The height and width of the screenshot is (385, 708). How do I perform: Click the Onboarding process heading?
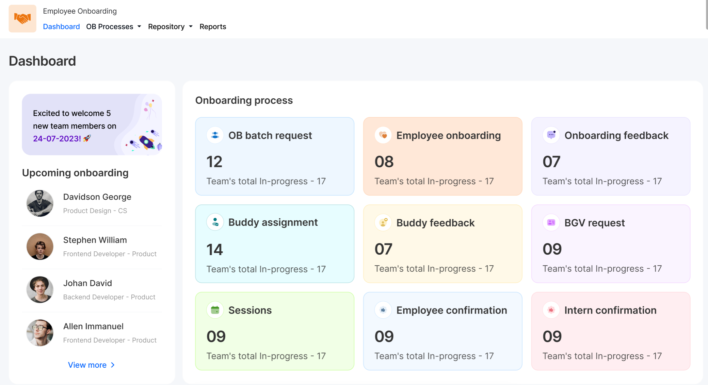(244, 100)
